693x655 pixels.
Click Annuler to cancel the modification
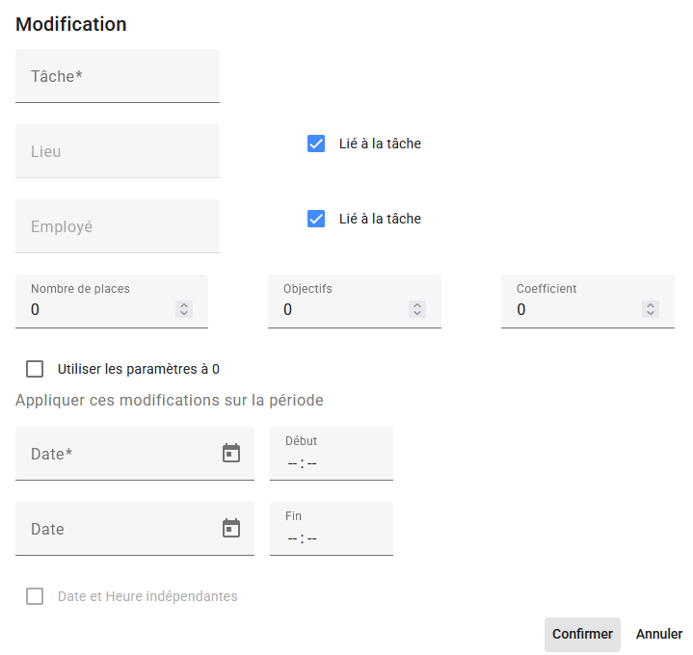(659, 634)
